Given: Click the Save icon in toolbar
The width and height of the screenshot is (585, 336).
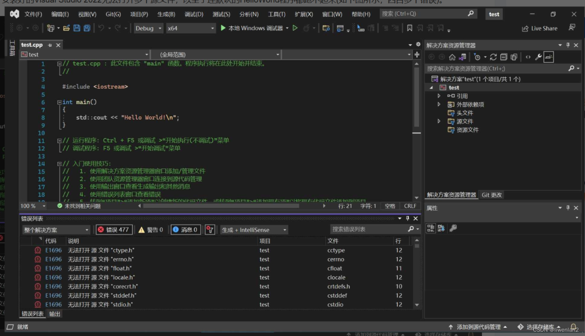Looking at the screenshot, I should pos(77,28).
